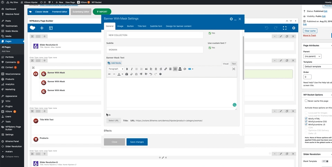
Task: Click the Order number field
Action: point(308,77)
